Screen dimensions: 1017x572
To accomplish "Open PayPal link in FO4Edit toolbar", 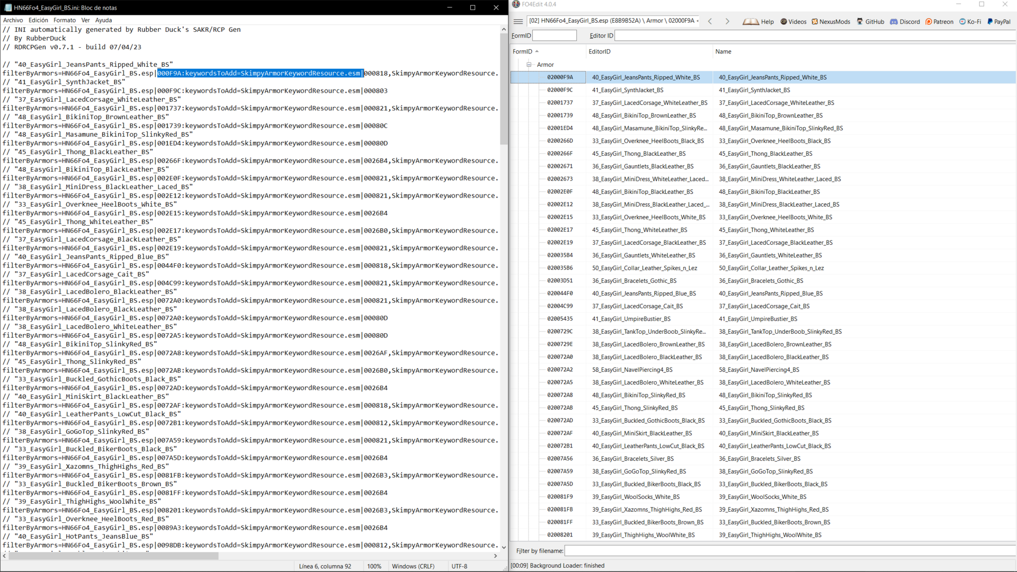I will point(998,22).
